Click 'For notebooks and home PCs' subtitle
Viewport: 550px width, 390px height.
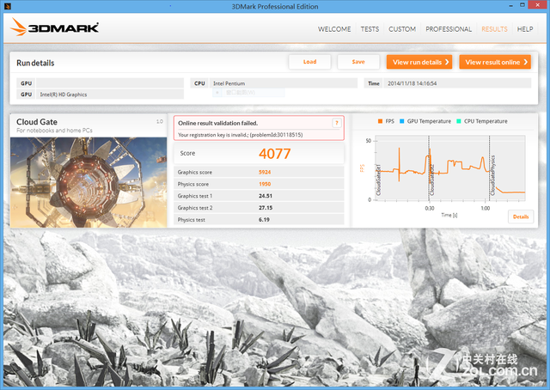coord(54,131)
